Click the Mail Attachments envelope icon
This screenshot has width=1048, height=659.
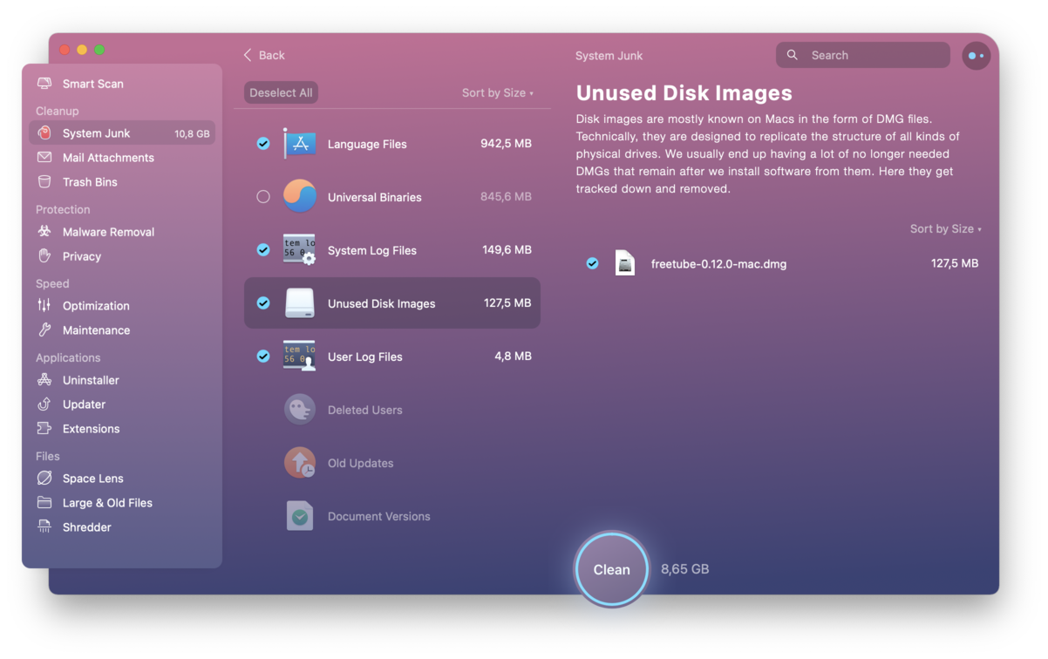pyautogui.click(x=44, y=158)
